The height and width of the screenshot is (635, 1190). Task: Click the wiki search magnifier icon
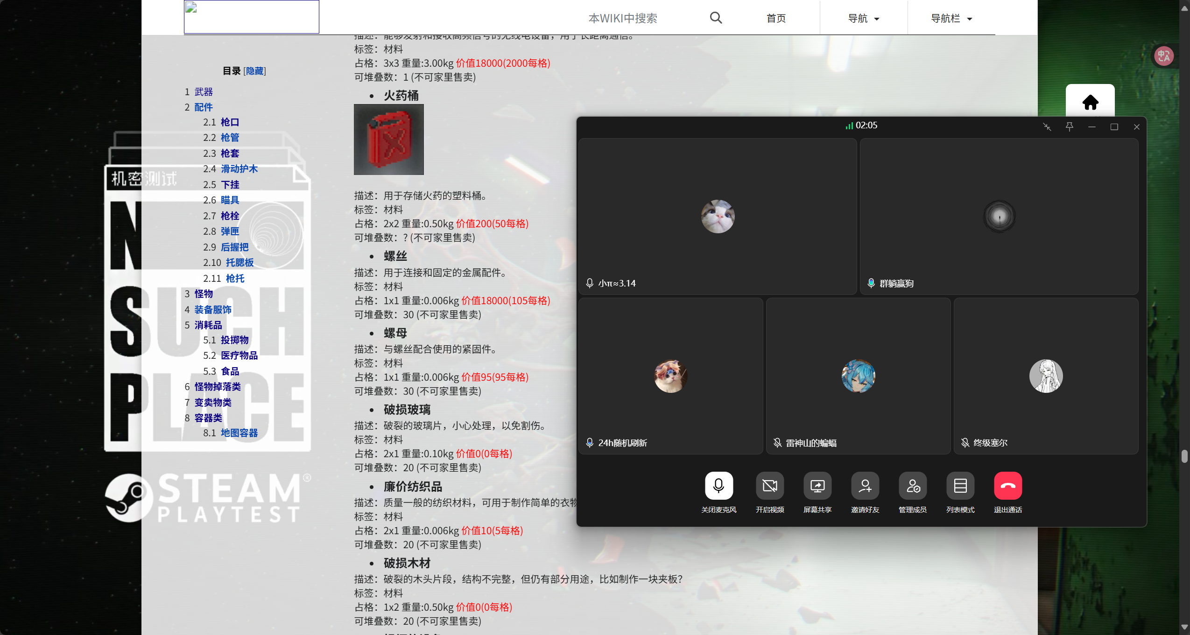[716, 18]
